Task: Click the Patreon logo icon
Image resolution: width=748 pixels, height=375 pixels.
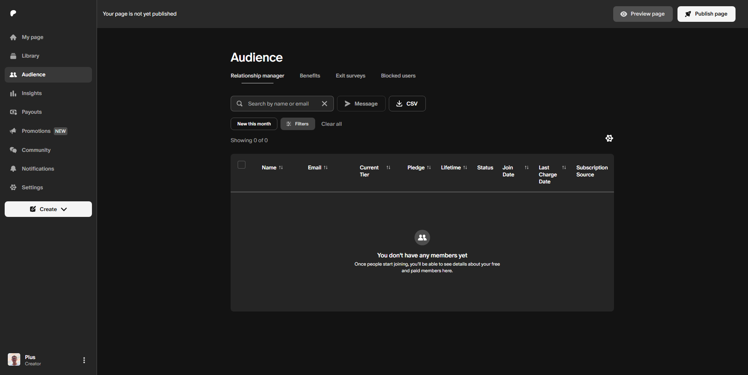Action: point(13,13)
